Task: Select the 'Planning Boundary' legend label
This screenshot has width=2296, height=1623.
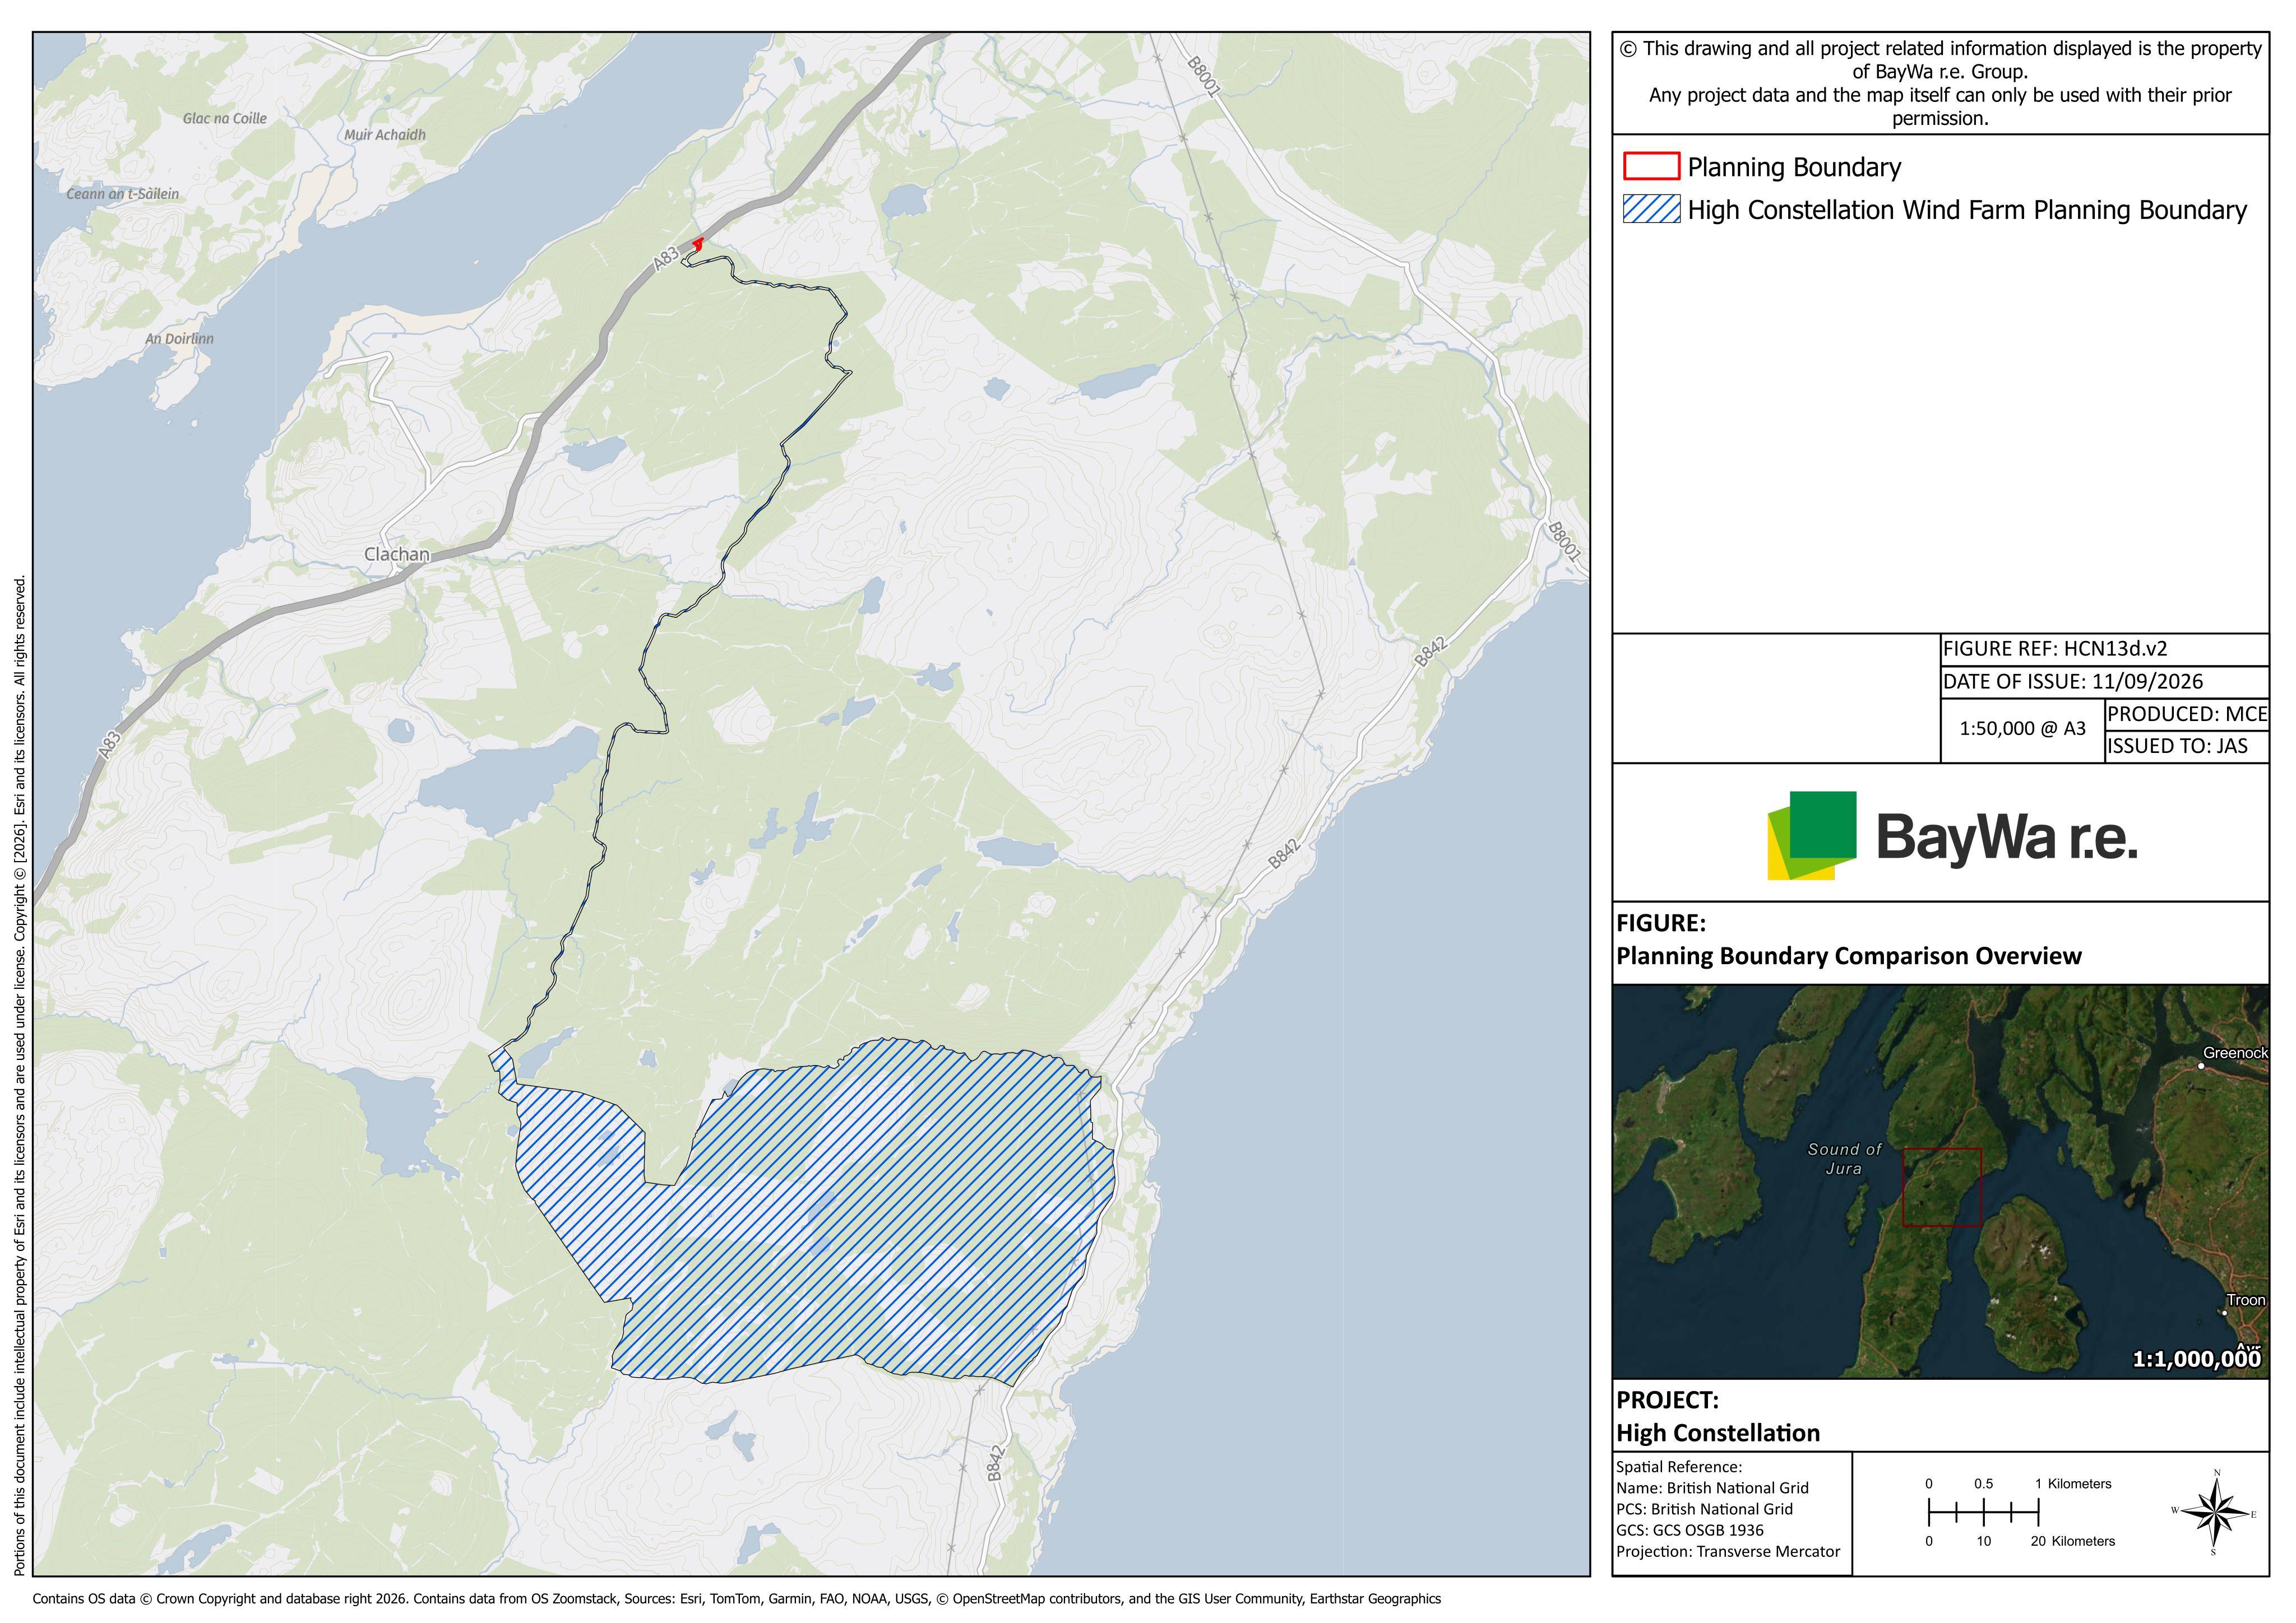Action: (x=1794, y=168)
